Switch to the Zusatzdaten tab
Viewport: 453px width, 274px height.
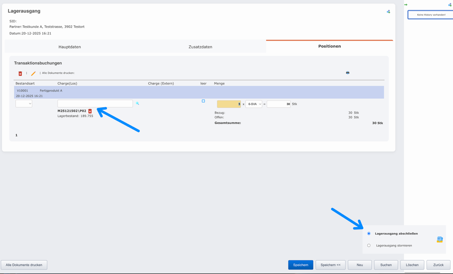point(200,47)
